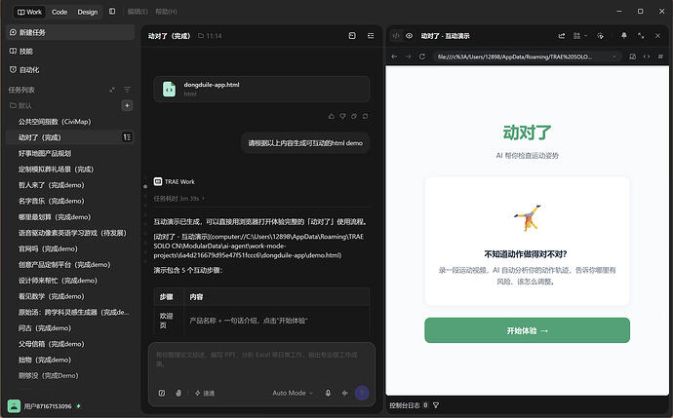The height and width of the screenshot is (418, 673).
Task: Click the green 开始体验 button
Action: pos(527,330)
